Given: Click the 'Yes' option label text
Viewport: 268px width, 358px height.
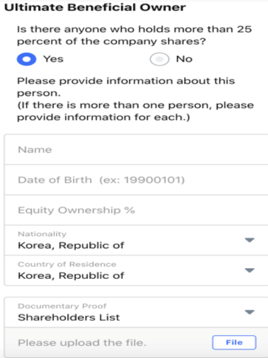Looking at the screenshot, I should (x=53, y=59).
